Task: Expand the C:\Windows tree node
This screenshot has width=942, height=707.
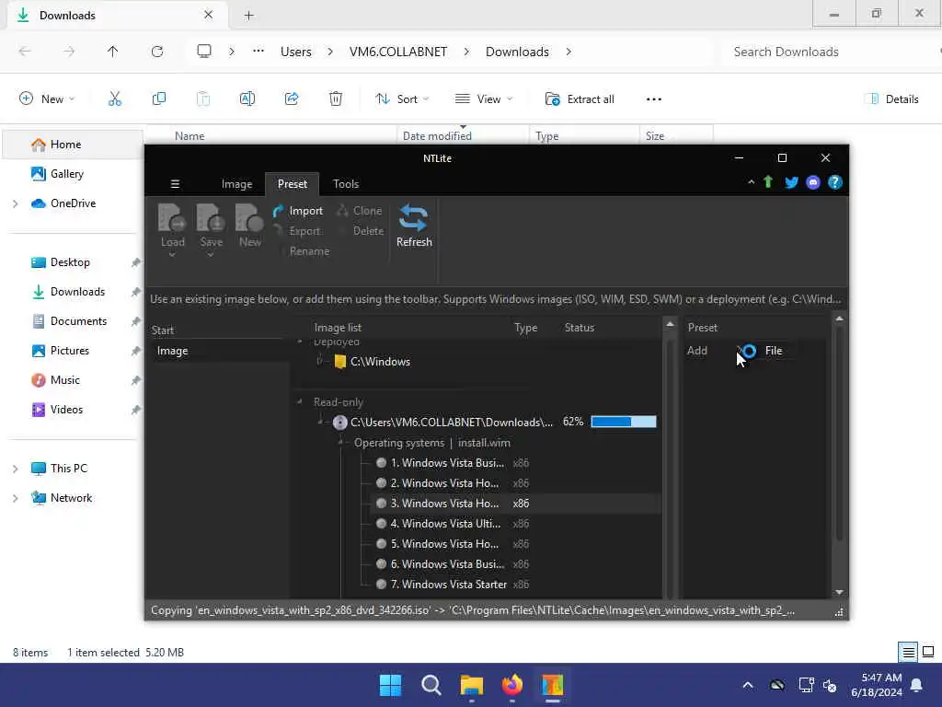Action: 319,361
